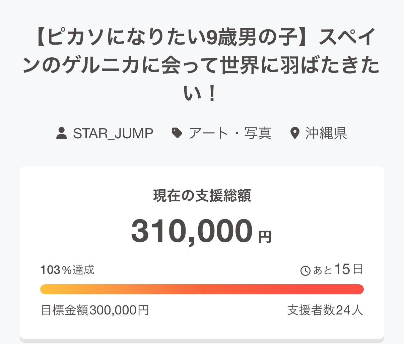Click the user profile icon beside STAR_JUMP
This screenshot has height=344, width=404.
tap(61, 133)
